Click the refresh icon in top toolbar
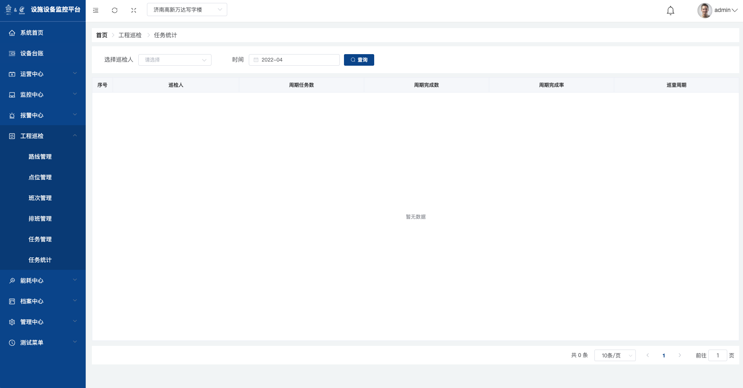The width and height of the screenshot is (743, 388). tap(115, 10)
